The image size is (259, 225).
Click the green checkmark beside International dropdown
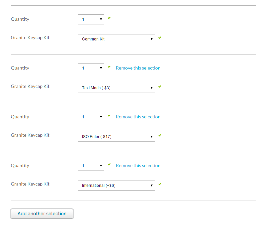point(160,184)
